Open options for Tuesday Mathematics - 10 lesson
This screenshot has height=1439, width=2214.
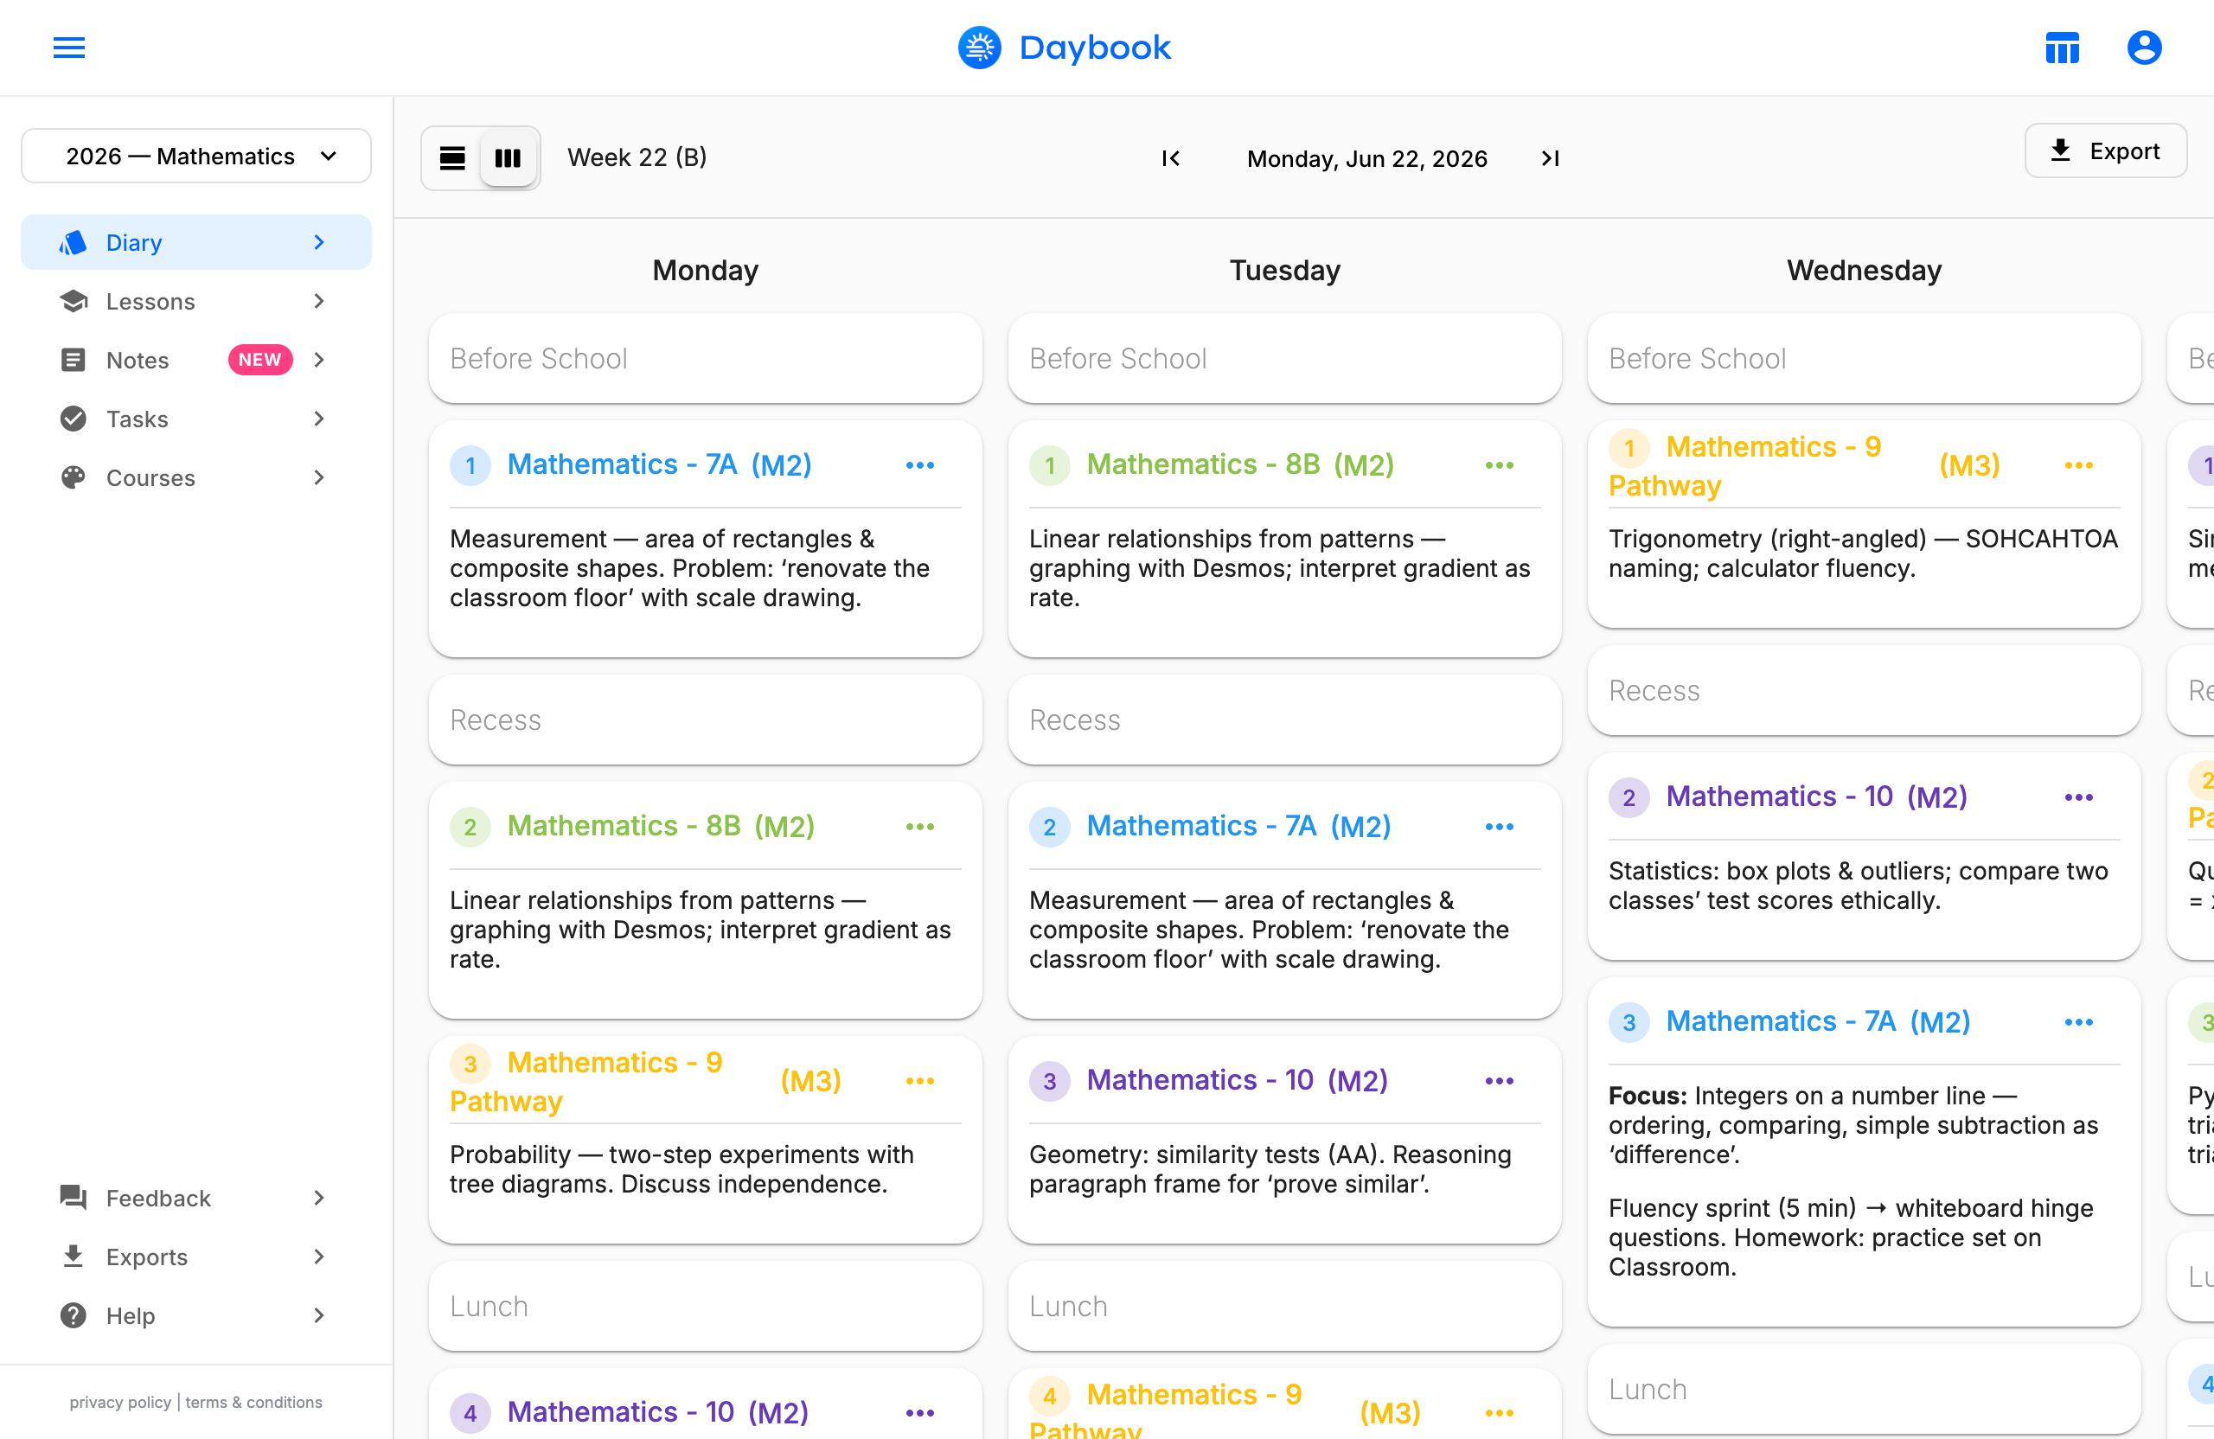pyautogui.click(x=1500, y=1081)
